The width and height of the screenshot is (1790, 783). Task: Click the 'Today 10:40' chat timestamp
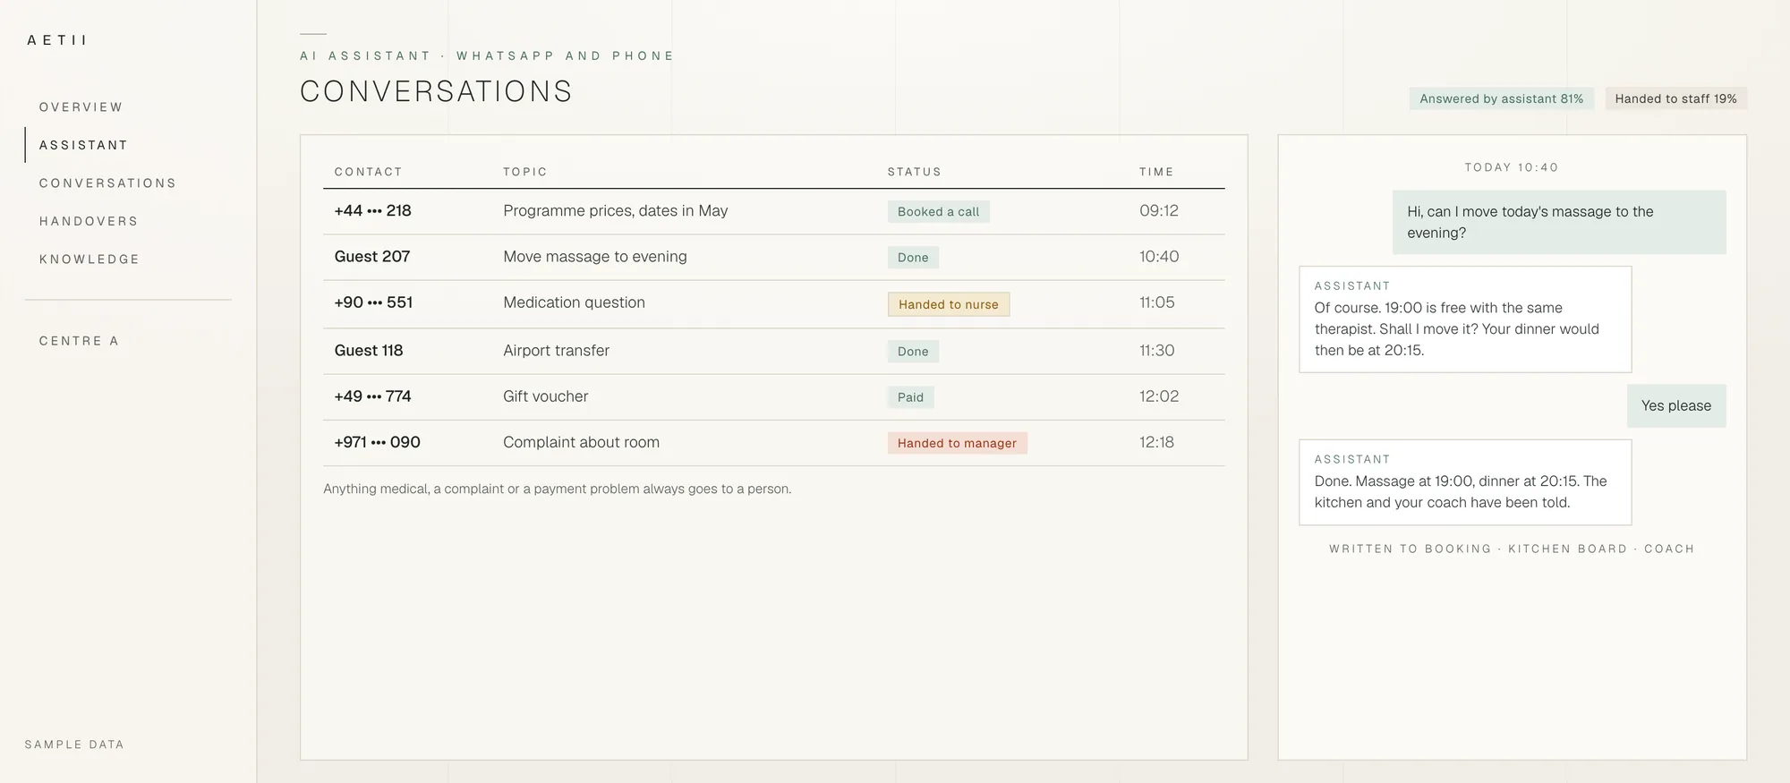point(1512,167)
